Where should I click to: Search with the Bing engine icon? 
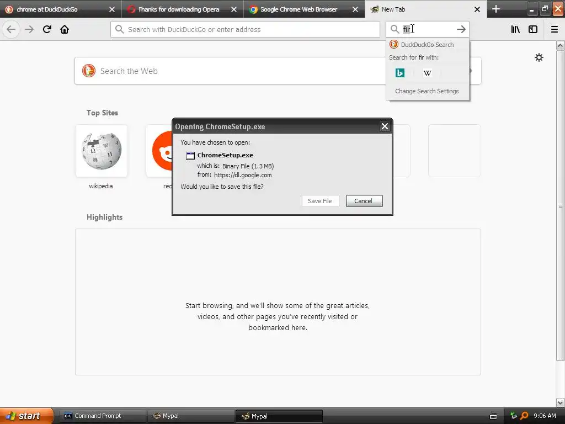pos(400,73)
